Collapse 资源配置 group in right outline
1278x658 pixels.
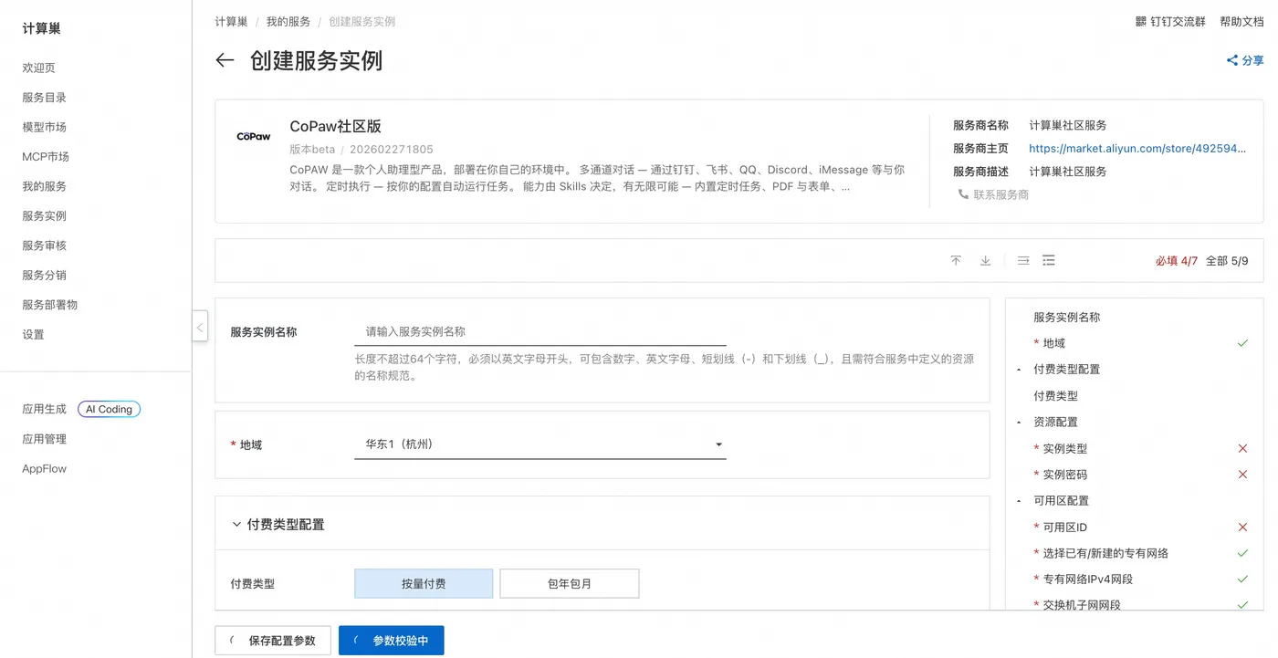[1019, 423]
